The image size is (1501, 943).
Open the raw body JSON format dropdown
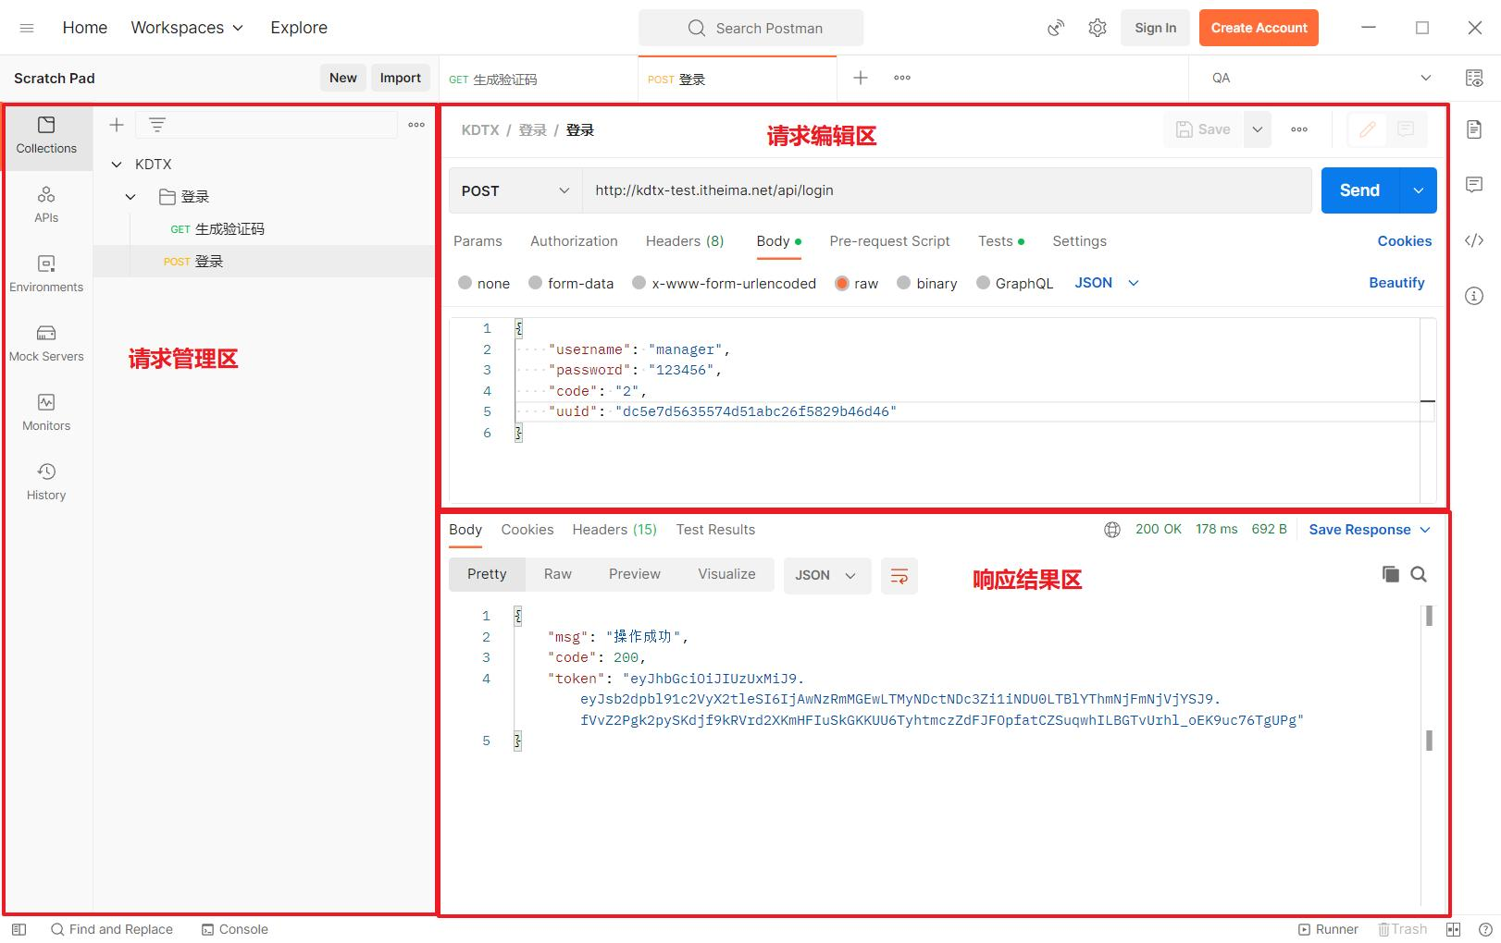pyautogui.click(x=1107, y=283)
